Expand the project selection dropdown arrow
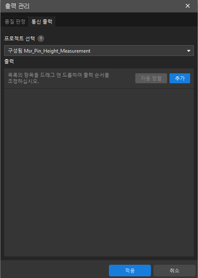The image size is (198, 278). click(189, 51)
